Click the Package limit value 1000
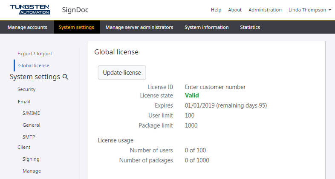 click(x=191, y=125)
